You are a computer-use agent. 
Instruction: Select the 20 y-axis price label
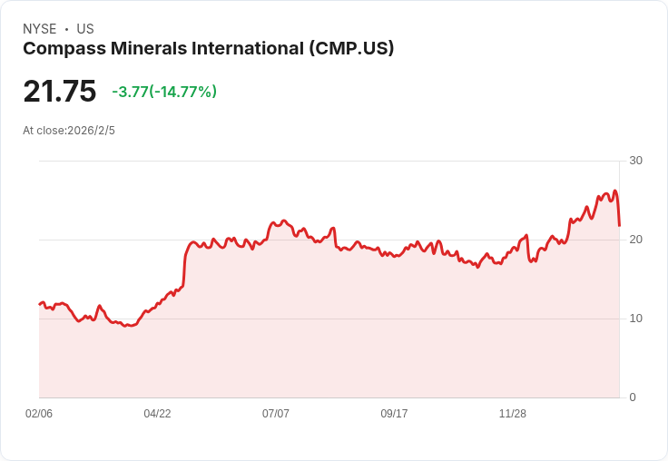point(636,240)
